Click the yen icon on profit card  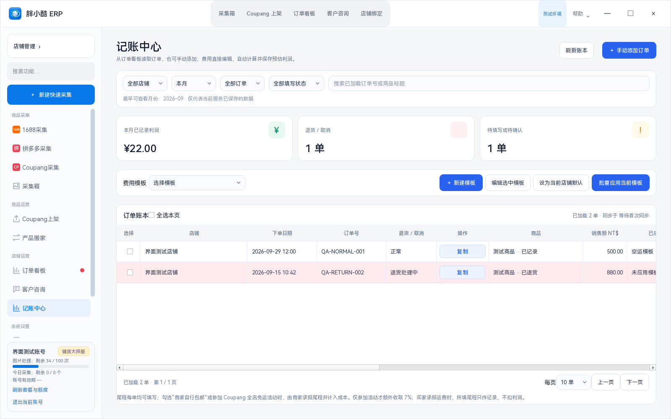click(x=277, y=130)
